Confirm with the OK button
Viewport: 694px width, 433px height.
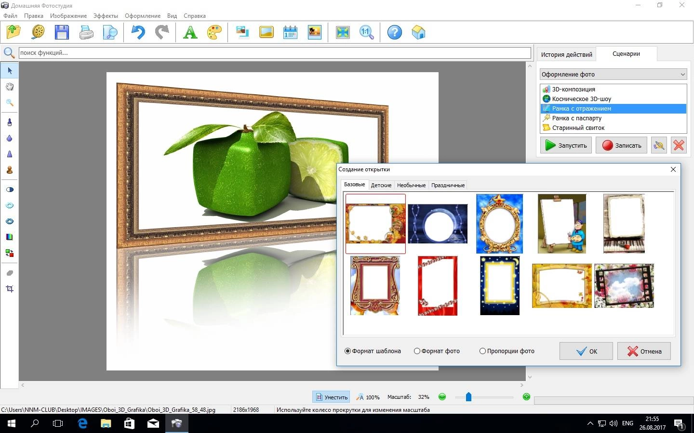[x=586, y=351]
